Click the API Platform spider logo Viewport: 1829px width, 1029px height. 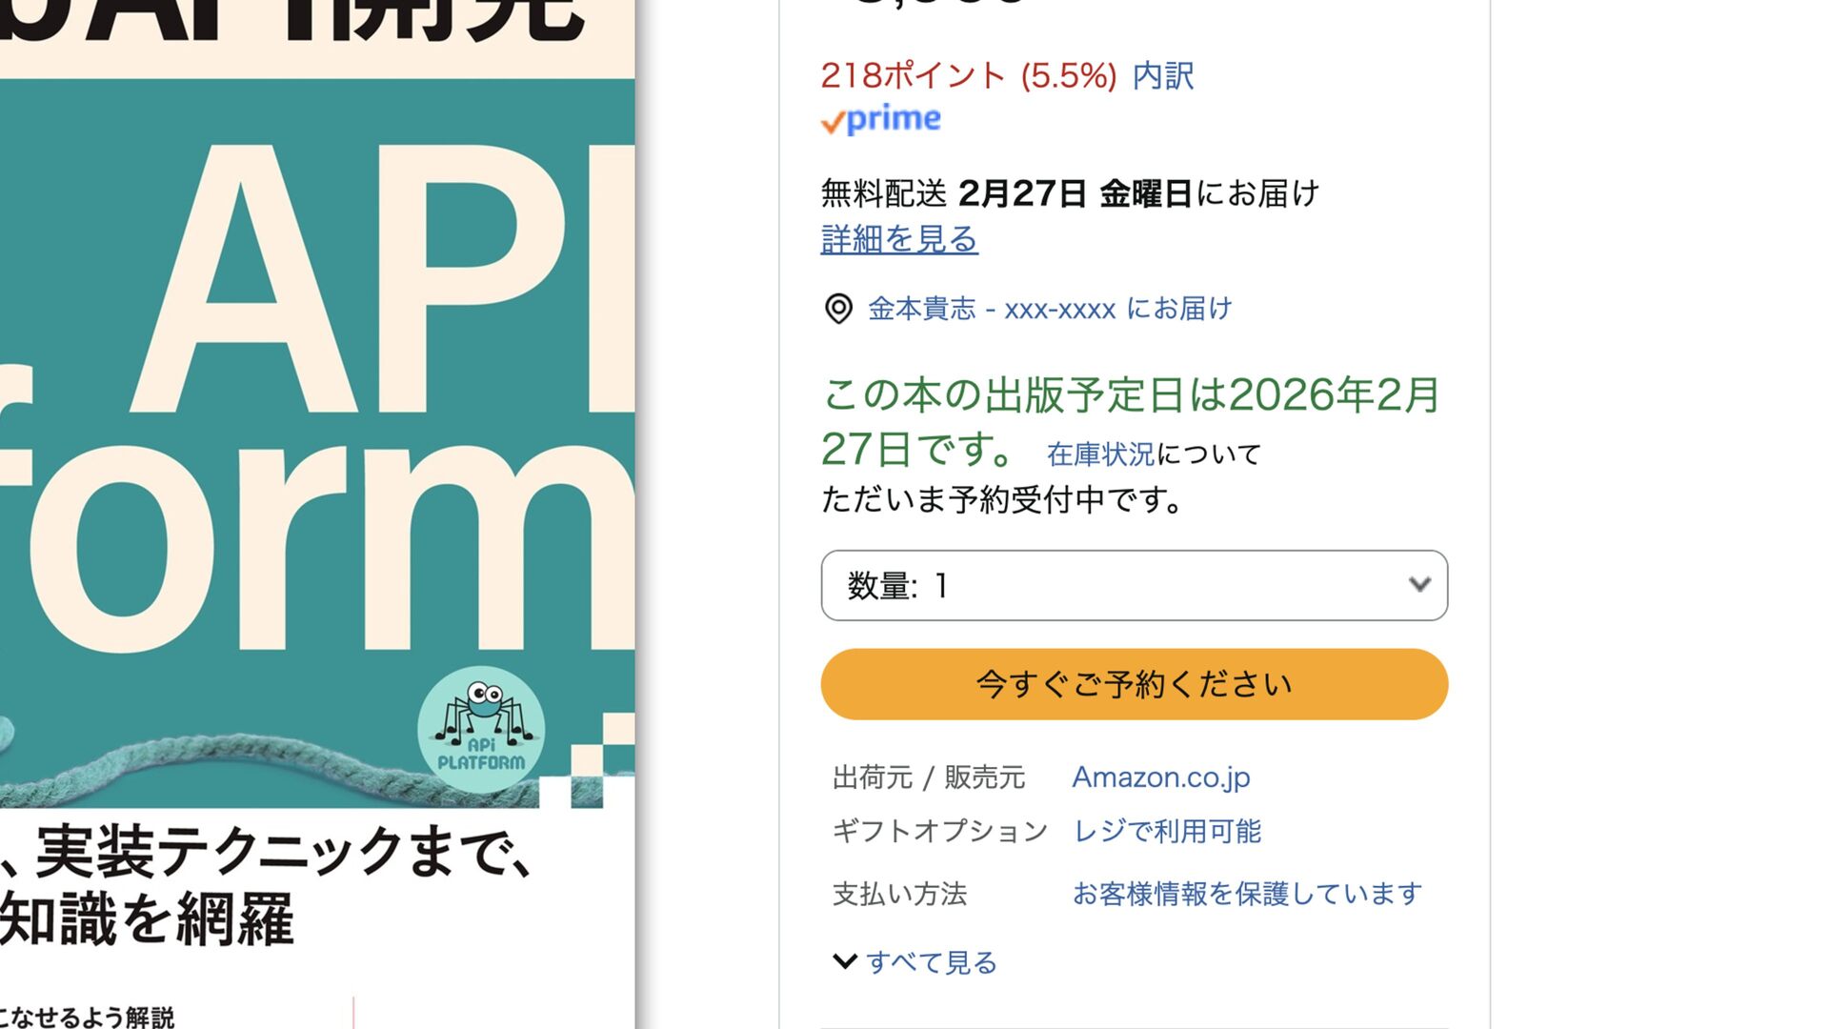[481, 730]
